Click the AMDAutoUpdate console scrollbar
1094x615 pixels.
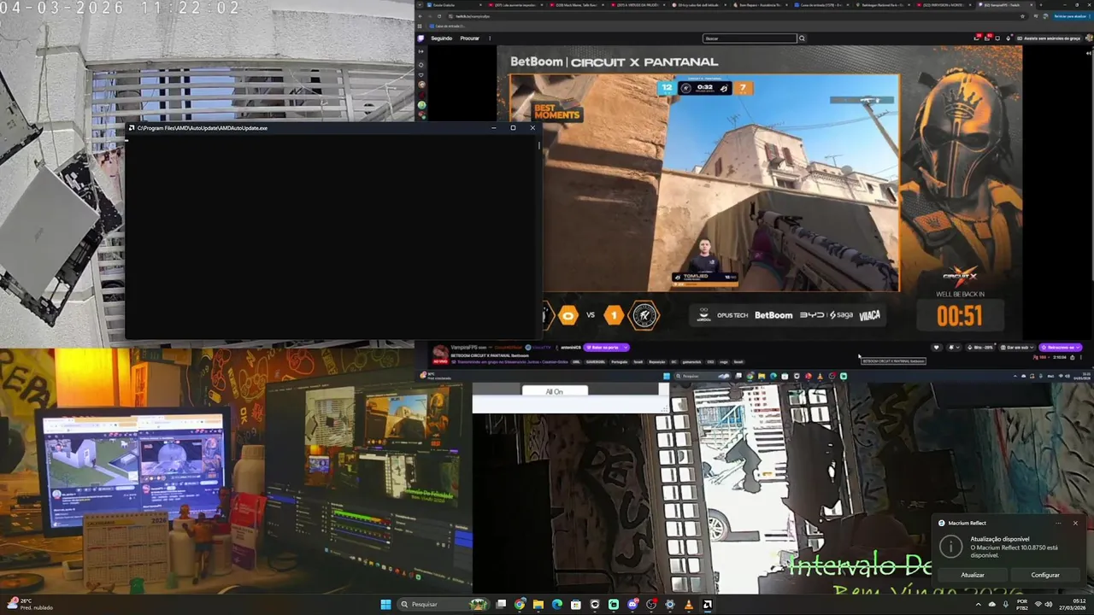pyautogui.click(x=539, y=145)
